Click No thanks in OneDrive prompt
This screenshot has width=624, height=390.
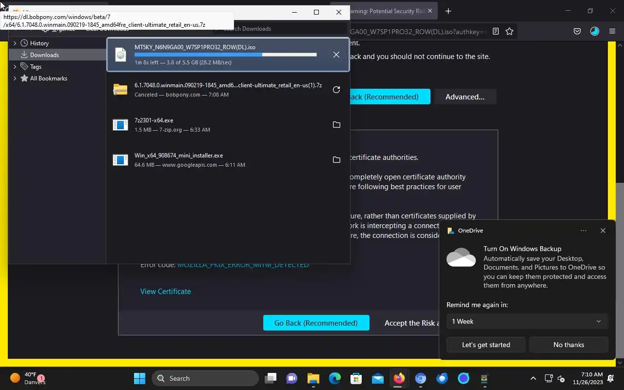tap(568, 345)
